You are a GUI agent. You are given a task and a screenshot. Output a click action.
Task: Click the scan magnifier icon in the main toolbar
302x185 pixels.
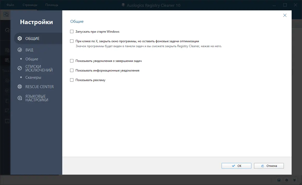pyautogui.click(x=6, y=15)
